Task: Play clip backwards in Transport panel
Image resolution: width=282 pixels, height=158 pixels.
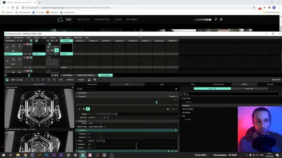Action: [80, 109]
